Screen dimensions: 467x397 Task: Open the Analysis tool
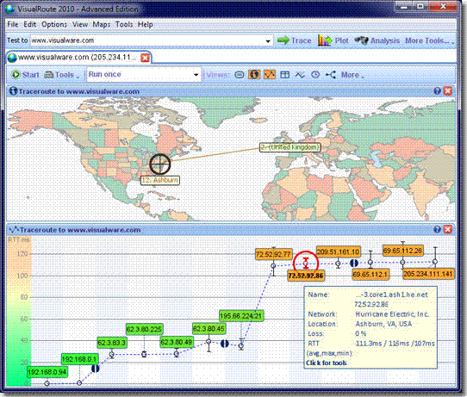[x=377, y=40]
